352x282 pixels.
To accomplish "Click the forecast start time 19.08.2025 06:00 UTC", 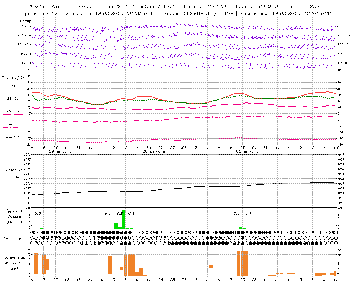I will pos(124,13).
